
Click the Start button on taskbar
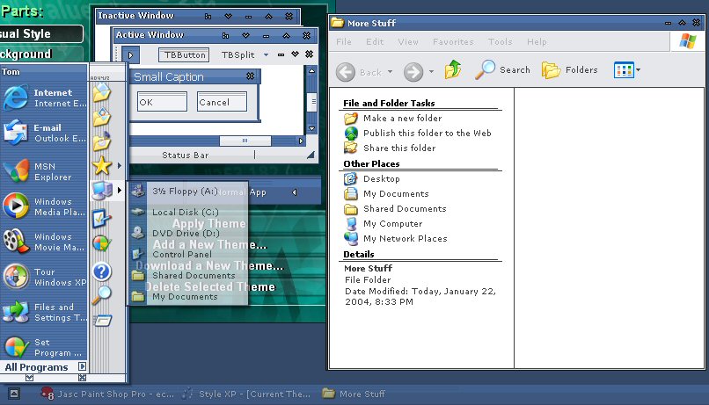[x=14, y=394]
